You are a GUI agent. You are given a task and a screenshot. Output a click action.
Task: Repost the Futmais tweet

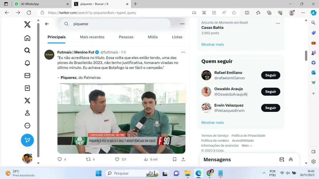pos(88,159)
